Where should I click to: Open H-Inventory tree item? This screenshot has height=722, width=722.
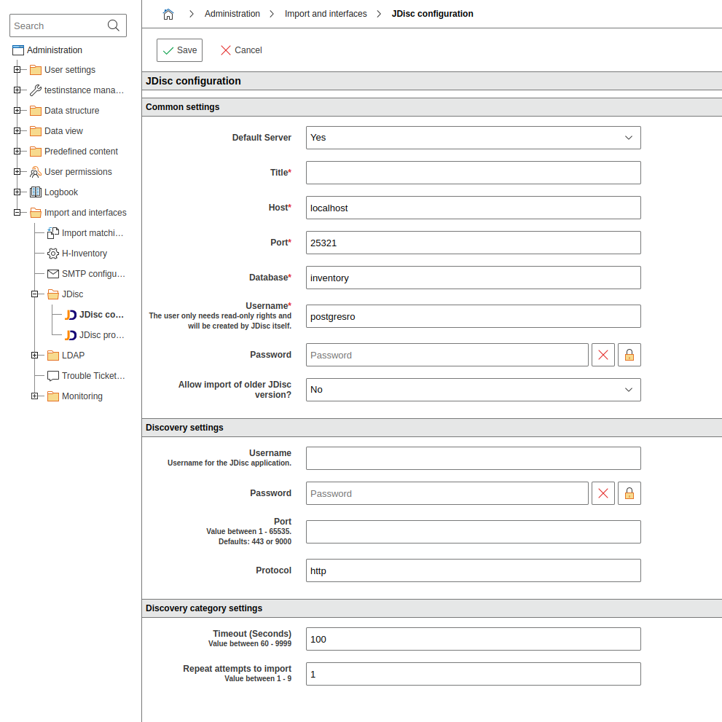(x=85, y=254)
